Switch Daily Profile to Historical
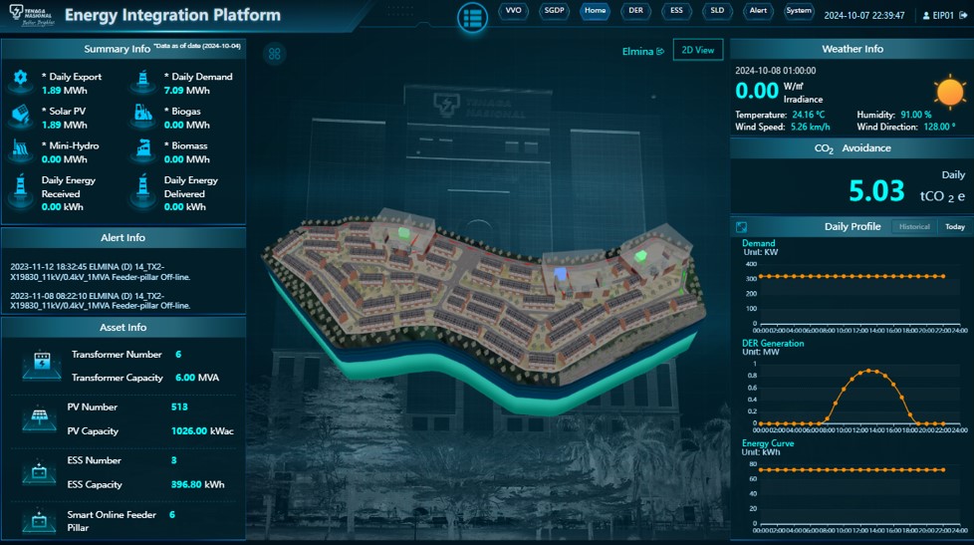Screen dimensions: 974x545 tap(913, 227)
